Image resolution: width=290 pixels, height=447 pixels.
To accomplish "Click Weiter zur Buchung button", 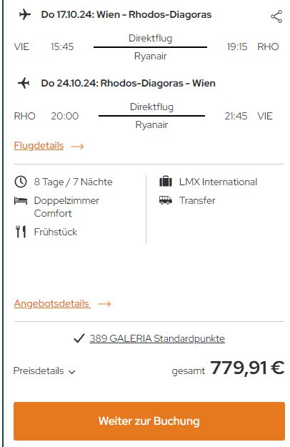I will click(x=149, y=421).
